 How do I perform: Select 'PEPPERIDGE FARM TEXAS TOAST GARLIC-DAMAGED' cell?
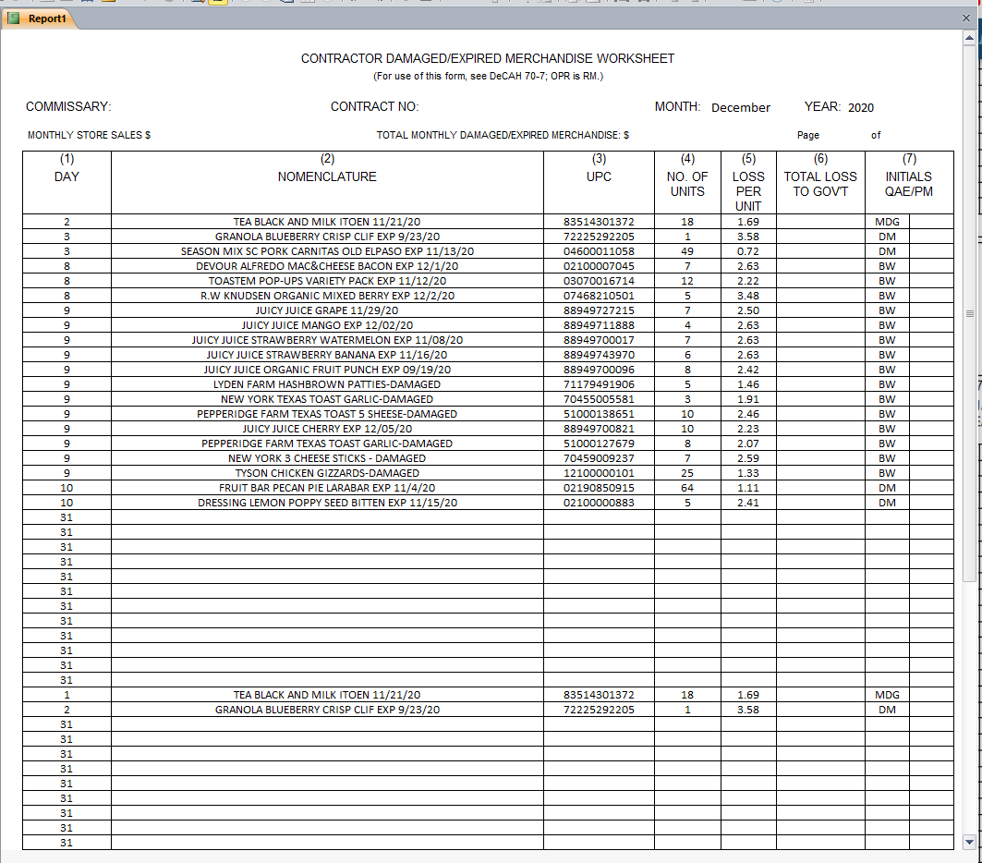(327, 444)
